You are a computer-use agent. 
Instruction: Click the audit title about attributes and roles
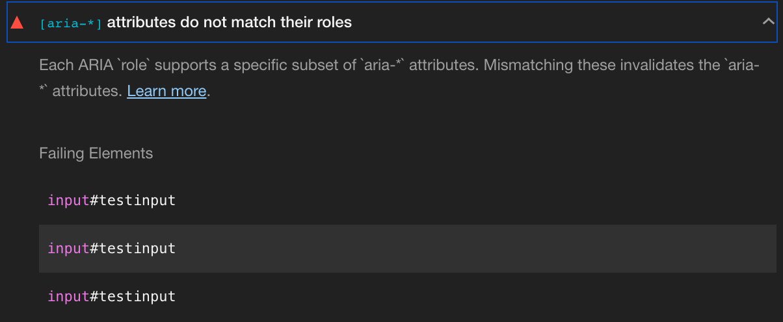229,22
